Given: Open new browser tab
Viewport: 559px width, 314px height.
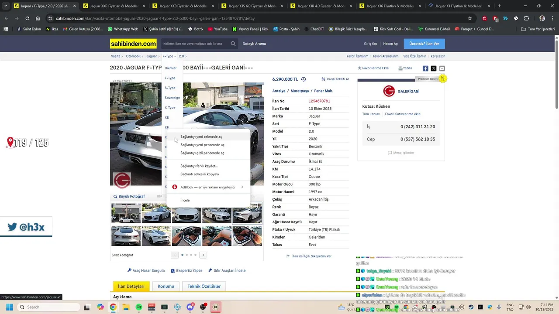Looking at the screenshot, I should [499, 6].
